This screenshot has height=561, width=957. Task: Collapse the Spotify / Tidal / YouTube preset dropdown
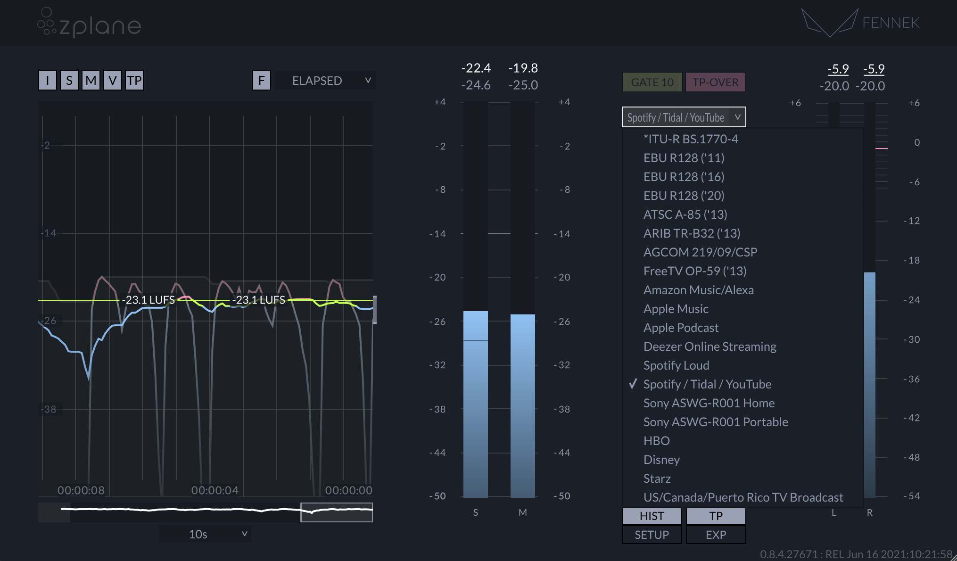pos(684,117)
